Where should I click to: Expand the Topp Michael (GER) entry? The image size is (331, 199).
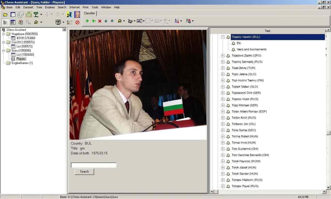click(223, 105)
